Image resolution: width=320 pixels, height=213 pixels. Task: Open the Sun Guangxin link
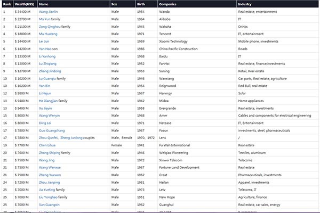coord(49,204)
